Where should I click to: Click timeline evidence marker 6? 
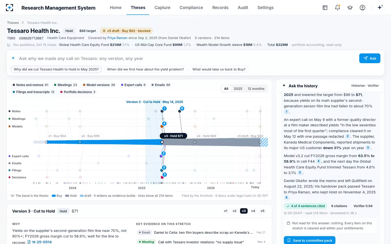point(182,108)
